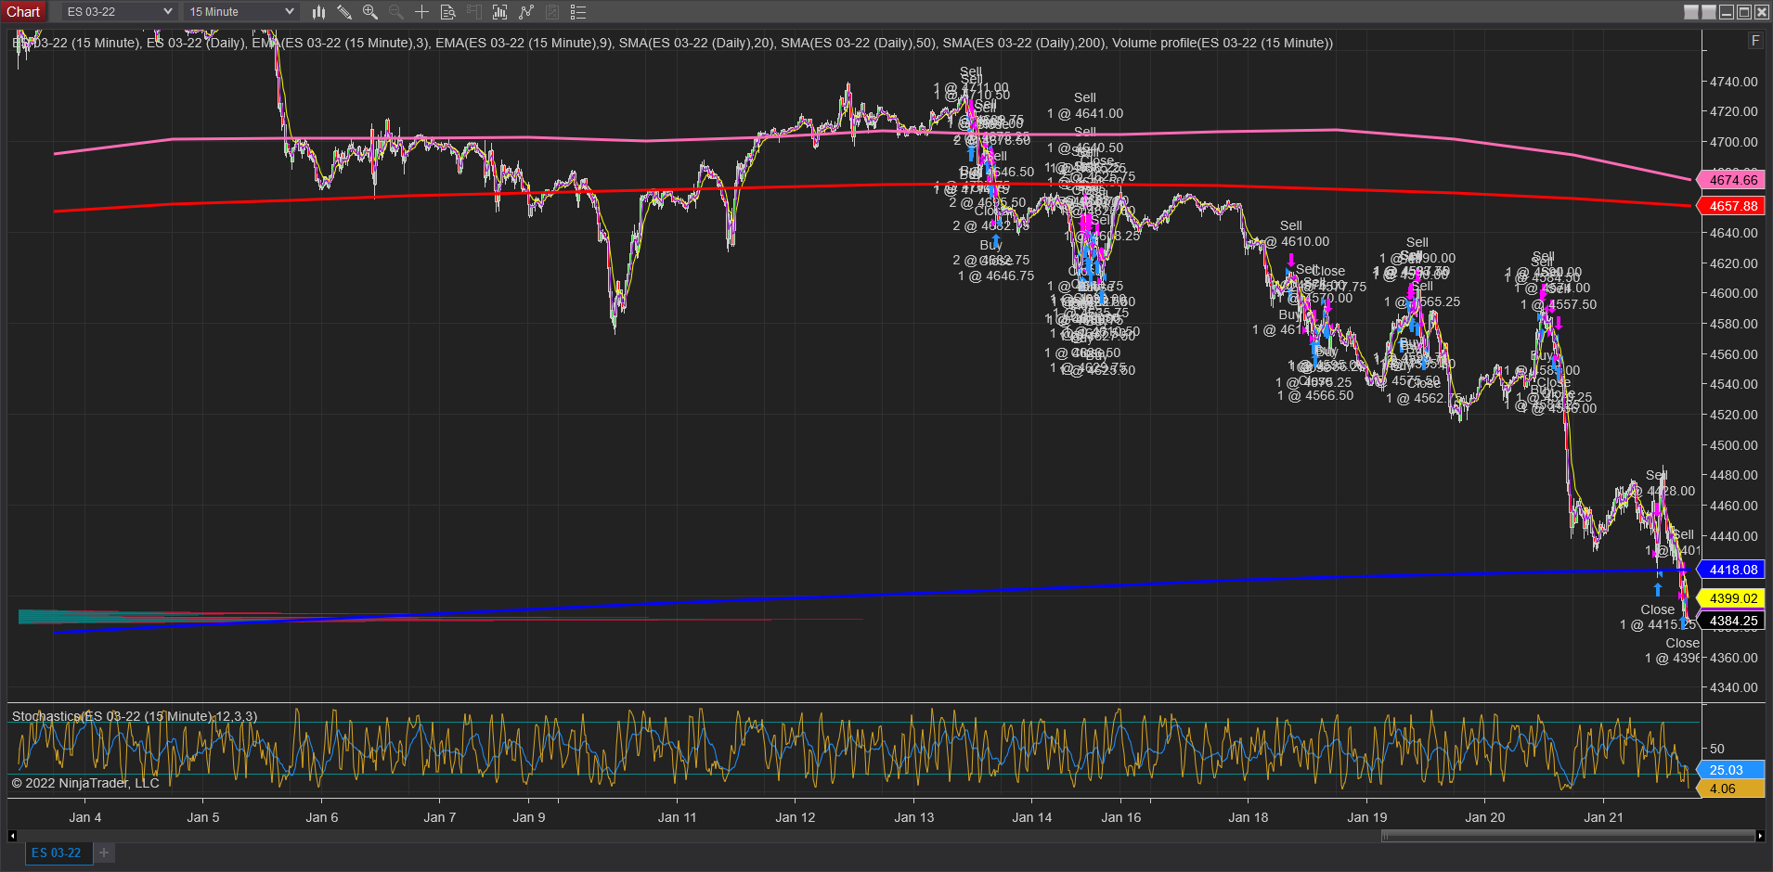This screenshot has height=872, width=1773.
Task: Add a new chart tab with plus
Action: pyautogui.click(x=104, y=853)
